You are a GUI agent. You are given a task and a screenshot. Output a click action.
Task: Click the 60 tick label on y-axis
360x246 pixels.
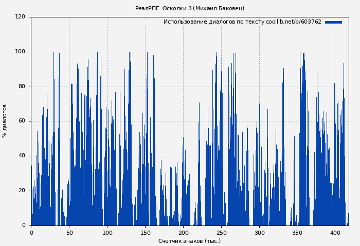tap(22, 121)
